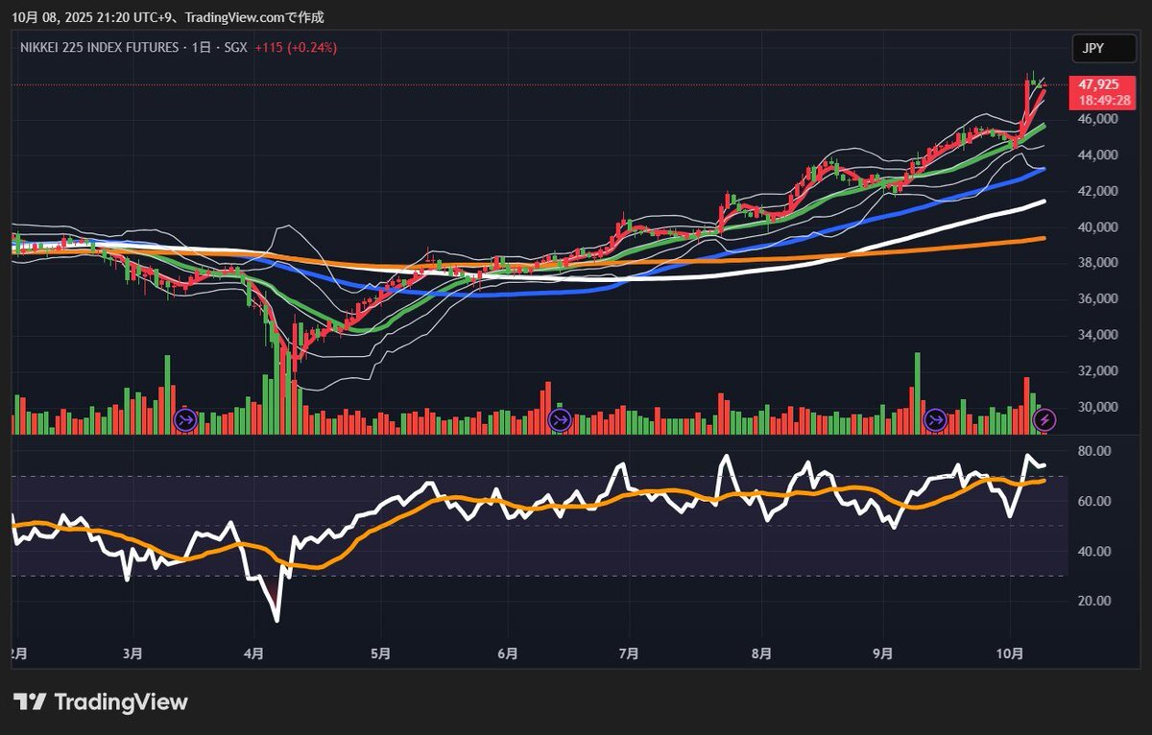Image resolution: width=1152 pixels, height=735 pixels.
Task: Click the NIKKEI 225 INDEX FUTURES symbol title
Action: (100, 47)
